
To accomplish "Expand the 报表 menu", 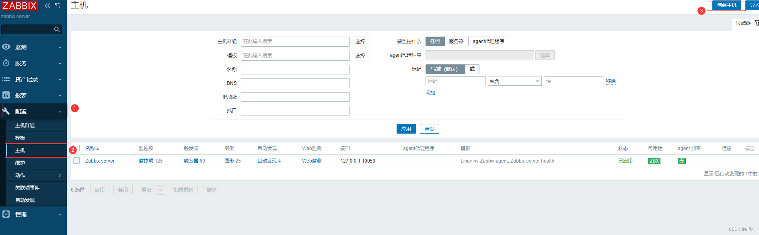I will click(x=60, y=95).
